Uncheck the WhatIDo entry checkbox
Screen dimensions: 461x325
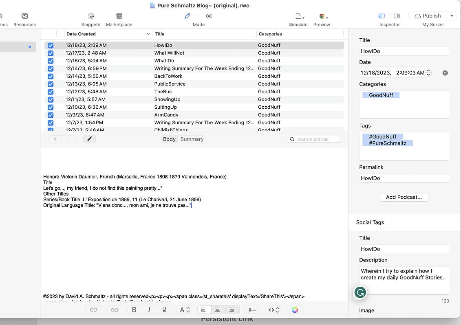(x=51, y=61)
